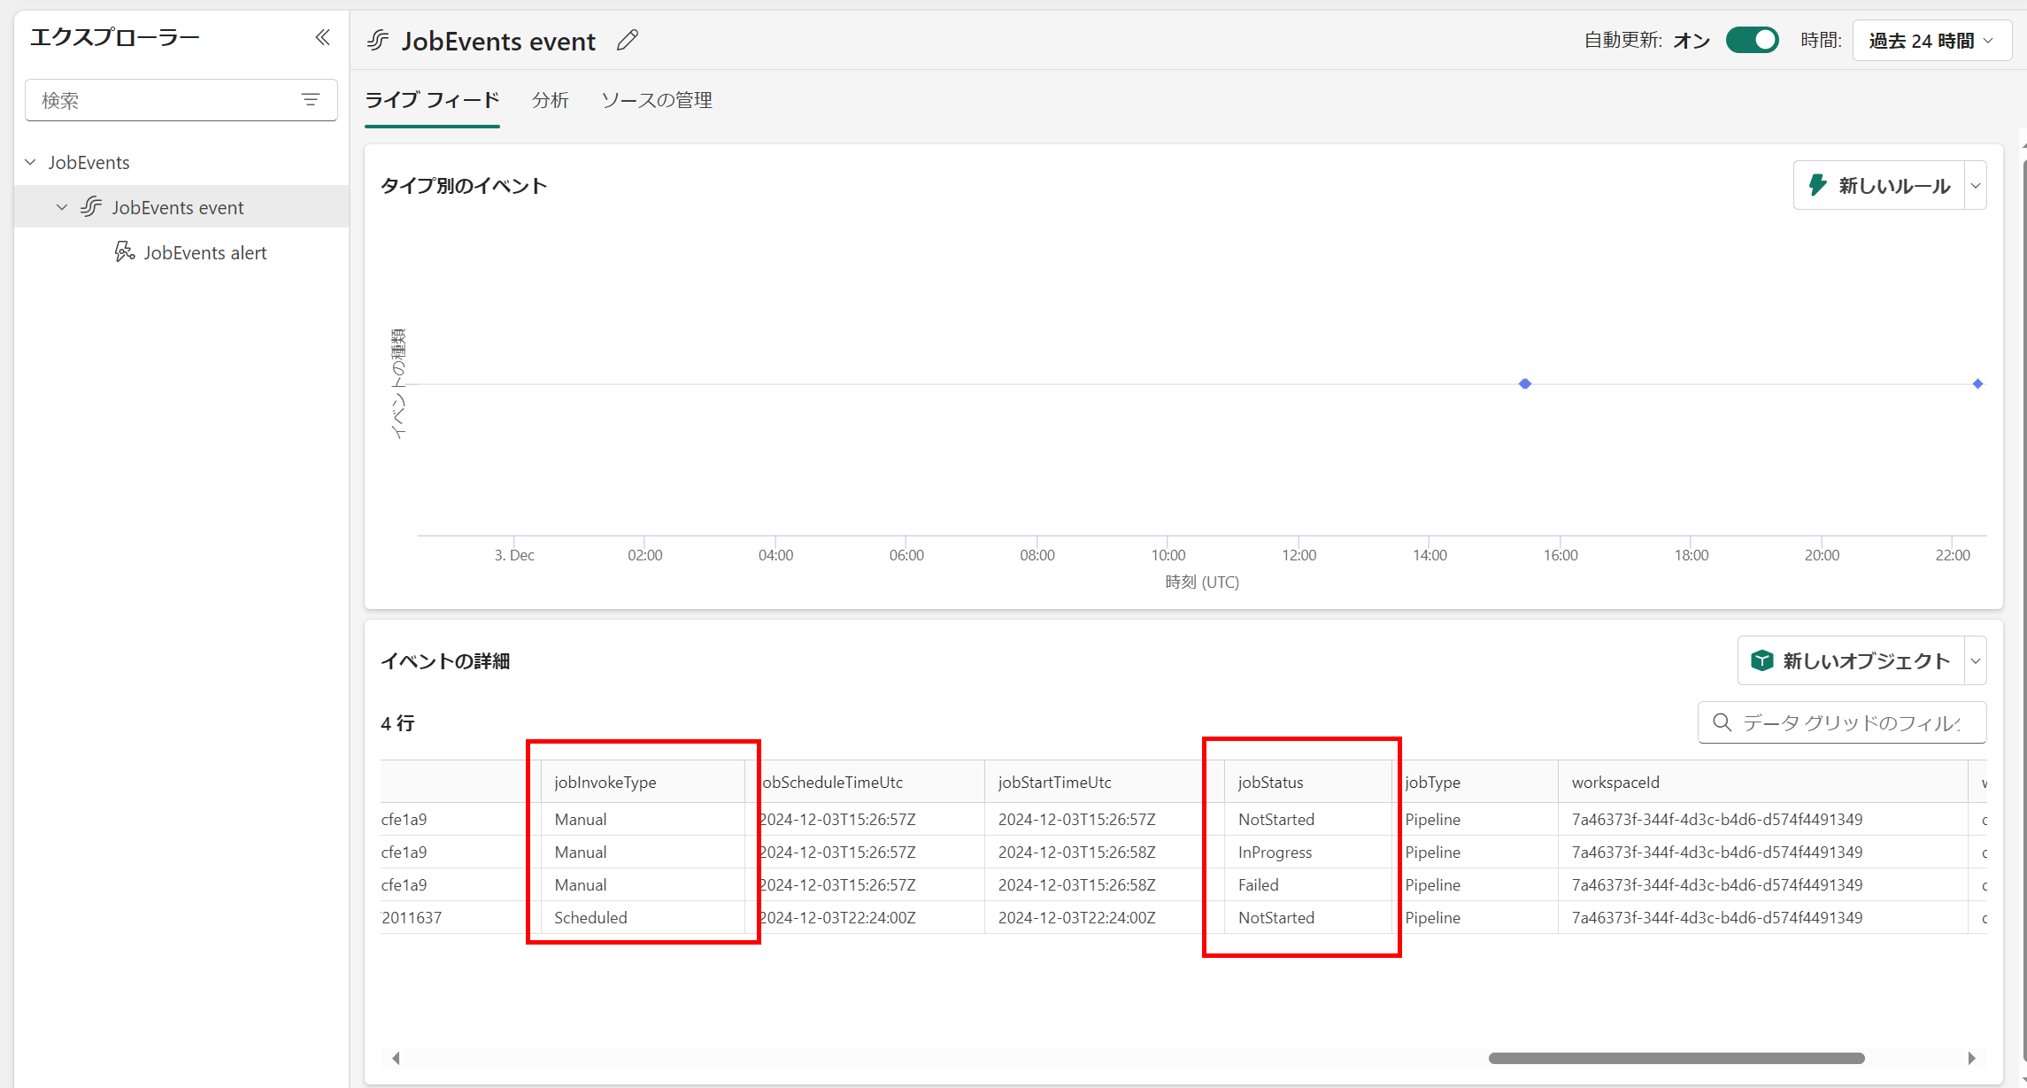Viewport: 2027px width, 1088px height.
Task: Click the pencil icon to rename JobEvents event
Action: coord(628,41)
